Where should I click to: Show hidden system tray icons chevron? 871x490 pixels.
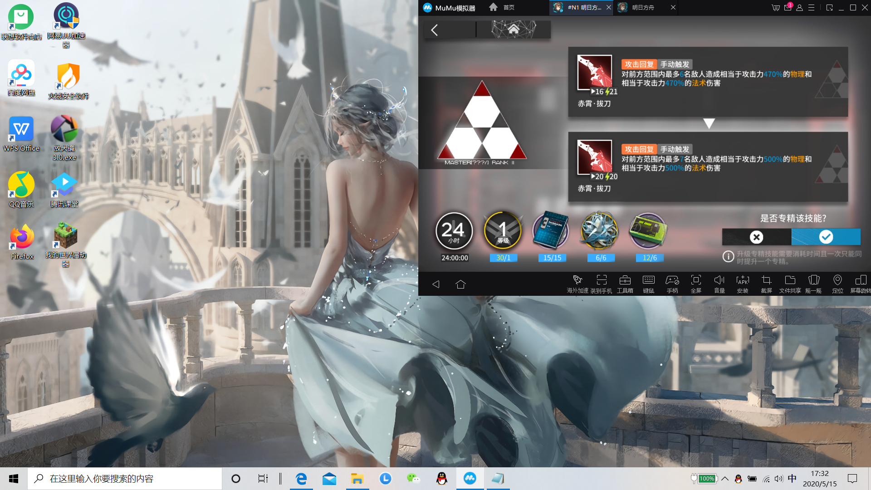725,479
